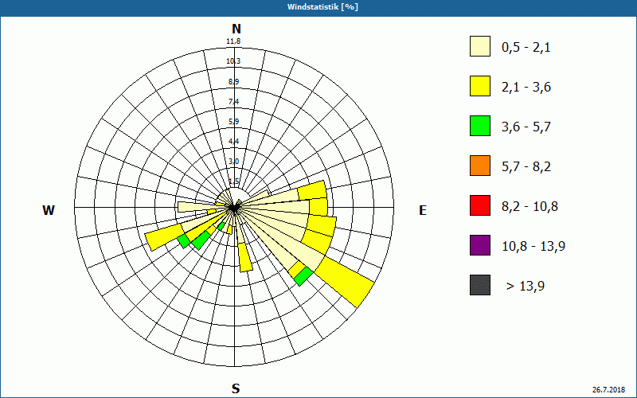Click the dark gray > 13,9 legend swatch
The width and height of the screenshot is (637, 398).
(480, 285)
